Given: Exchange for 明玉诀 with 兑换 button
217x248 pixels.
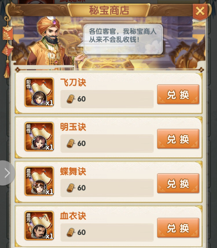Looking at the screenshot, I should tap(178, 139).
